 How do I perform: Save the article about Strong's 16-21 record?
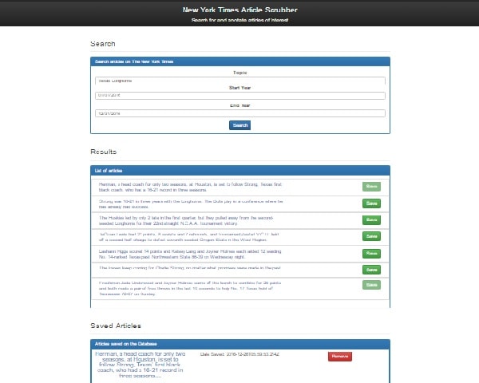pos(371,203)
